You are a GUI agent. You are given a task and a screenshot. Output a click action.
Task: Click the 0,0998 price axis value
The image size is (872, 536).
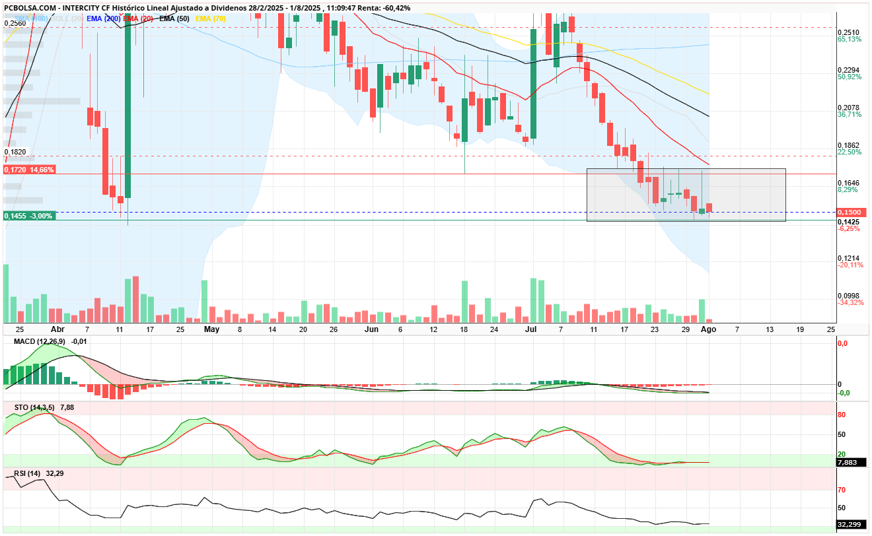[849, 296]
